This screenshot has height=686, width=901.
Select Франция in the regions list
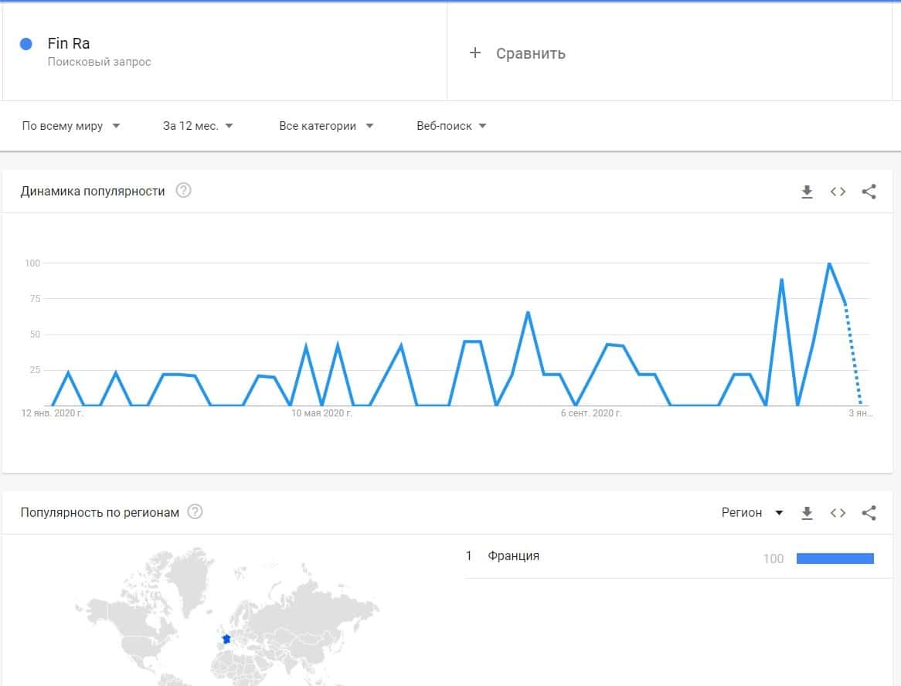[x=514, y=556]
